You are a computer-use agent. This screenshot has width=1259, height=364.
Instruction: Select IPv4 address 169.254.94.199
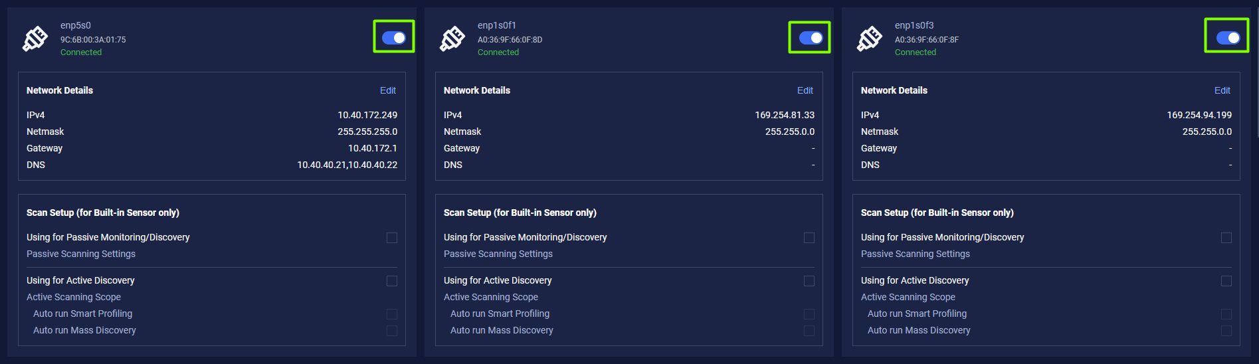tap(1199, 115)
